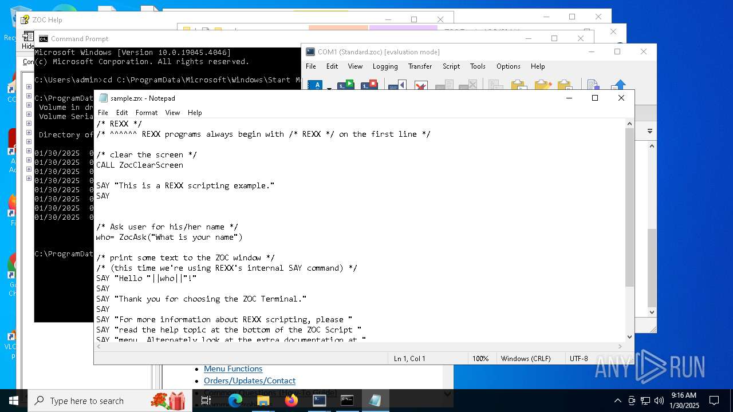Click the Hide button in ZOC Help
The image size is (733, 412).
[x=27, y=41]
